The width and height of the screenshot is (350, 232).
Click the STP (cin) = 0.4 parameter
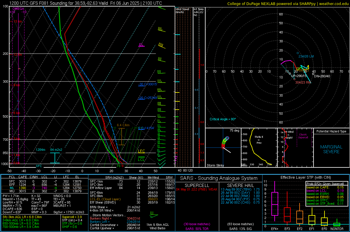72,220
